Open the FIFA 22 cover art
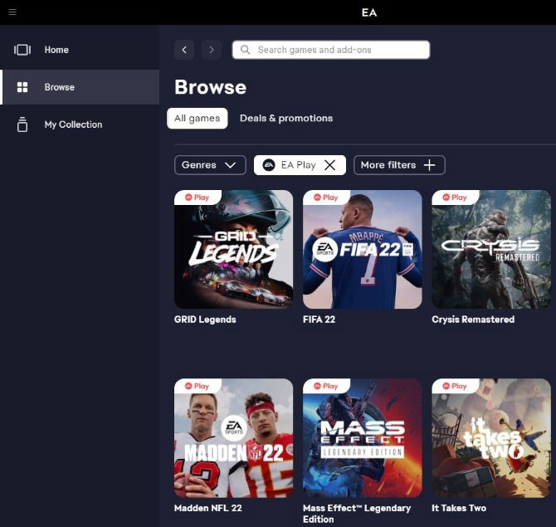The height and width of the screenshot is (527, 556). tap(363, 249)
